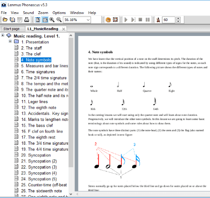Image resolution: width=210 pixels, height=198 pixels.
Task: Open the Options menu
Action: (59, 13)
